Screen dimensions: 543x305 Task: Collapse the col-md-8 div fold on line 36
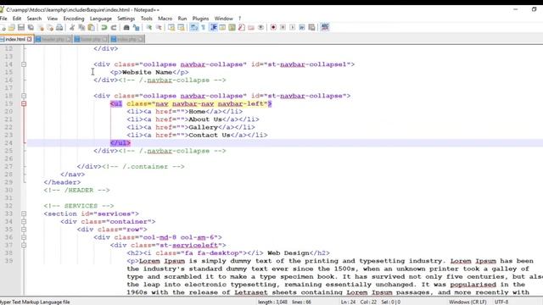[x=24, y=237]
